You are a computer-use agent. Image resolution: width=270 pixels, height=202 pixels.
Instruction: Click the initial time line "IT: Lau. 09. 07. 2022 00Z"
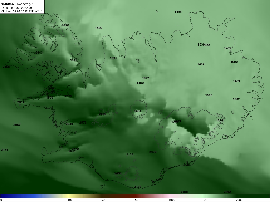17,8
